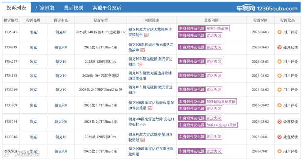Select 雷达失灵 tag in complaint 1734148 row

[214, 76]
